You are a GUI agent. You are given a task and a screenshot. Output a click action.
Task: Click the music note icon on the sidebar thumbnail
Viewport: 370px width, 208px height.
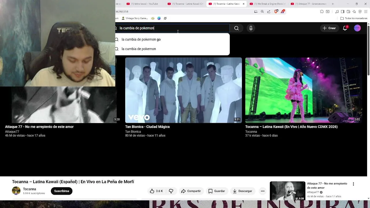coord(297,198)
